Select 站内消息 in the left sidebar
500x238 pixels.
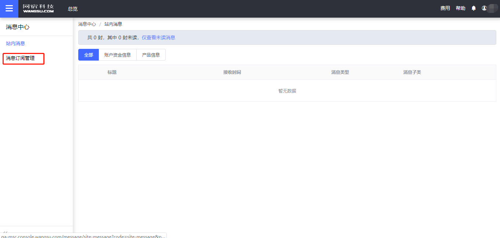click(x=15, y=43)
